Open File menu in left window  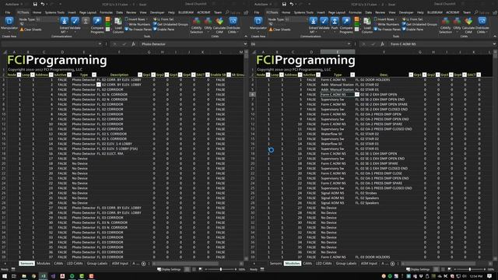click(x=8, y=12)
